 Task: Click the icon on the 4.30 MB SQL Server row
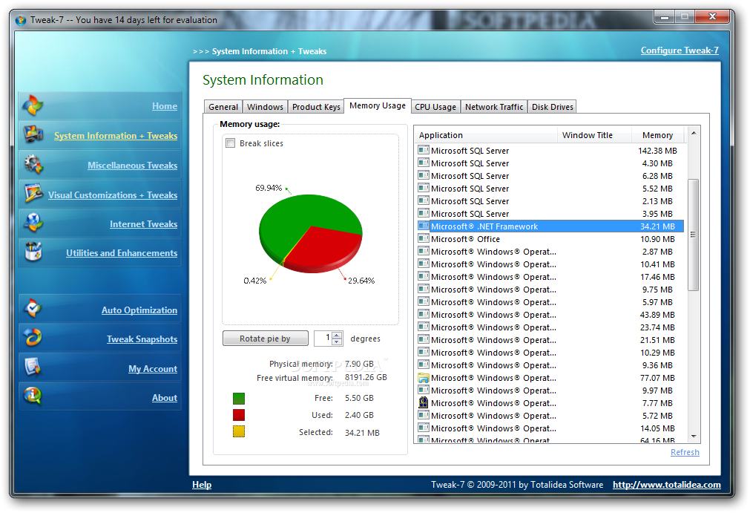[x=424, y=163]
